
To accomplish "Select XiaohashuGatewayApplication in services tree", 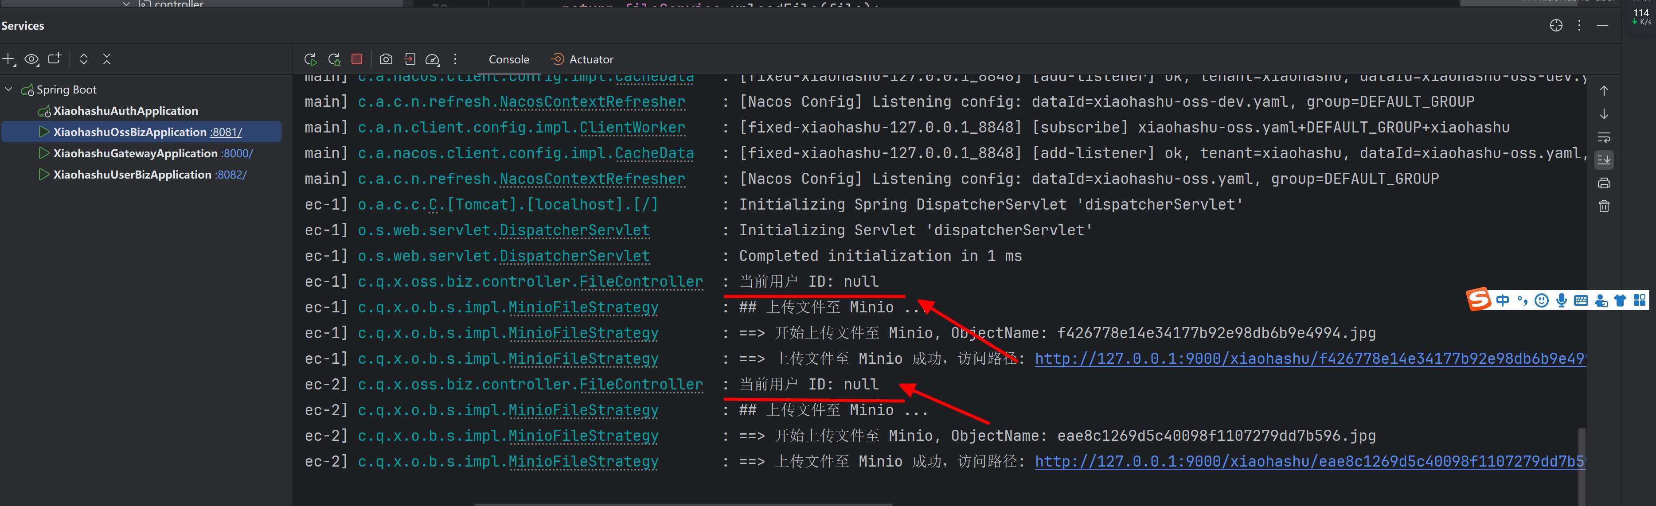I will tap(135, 153).
